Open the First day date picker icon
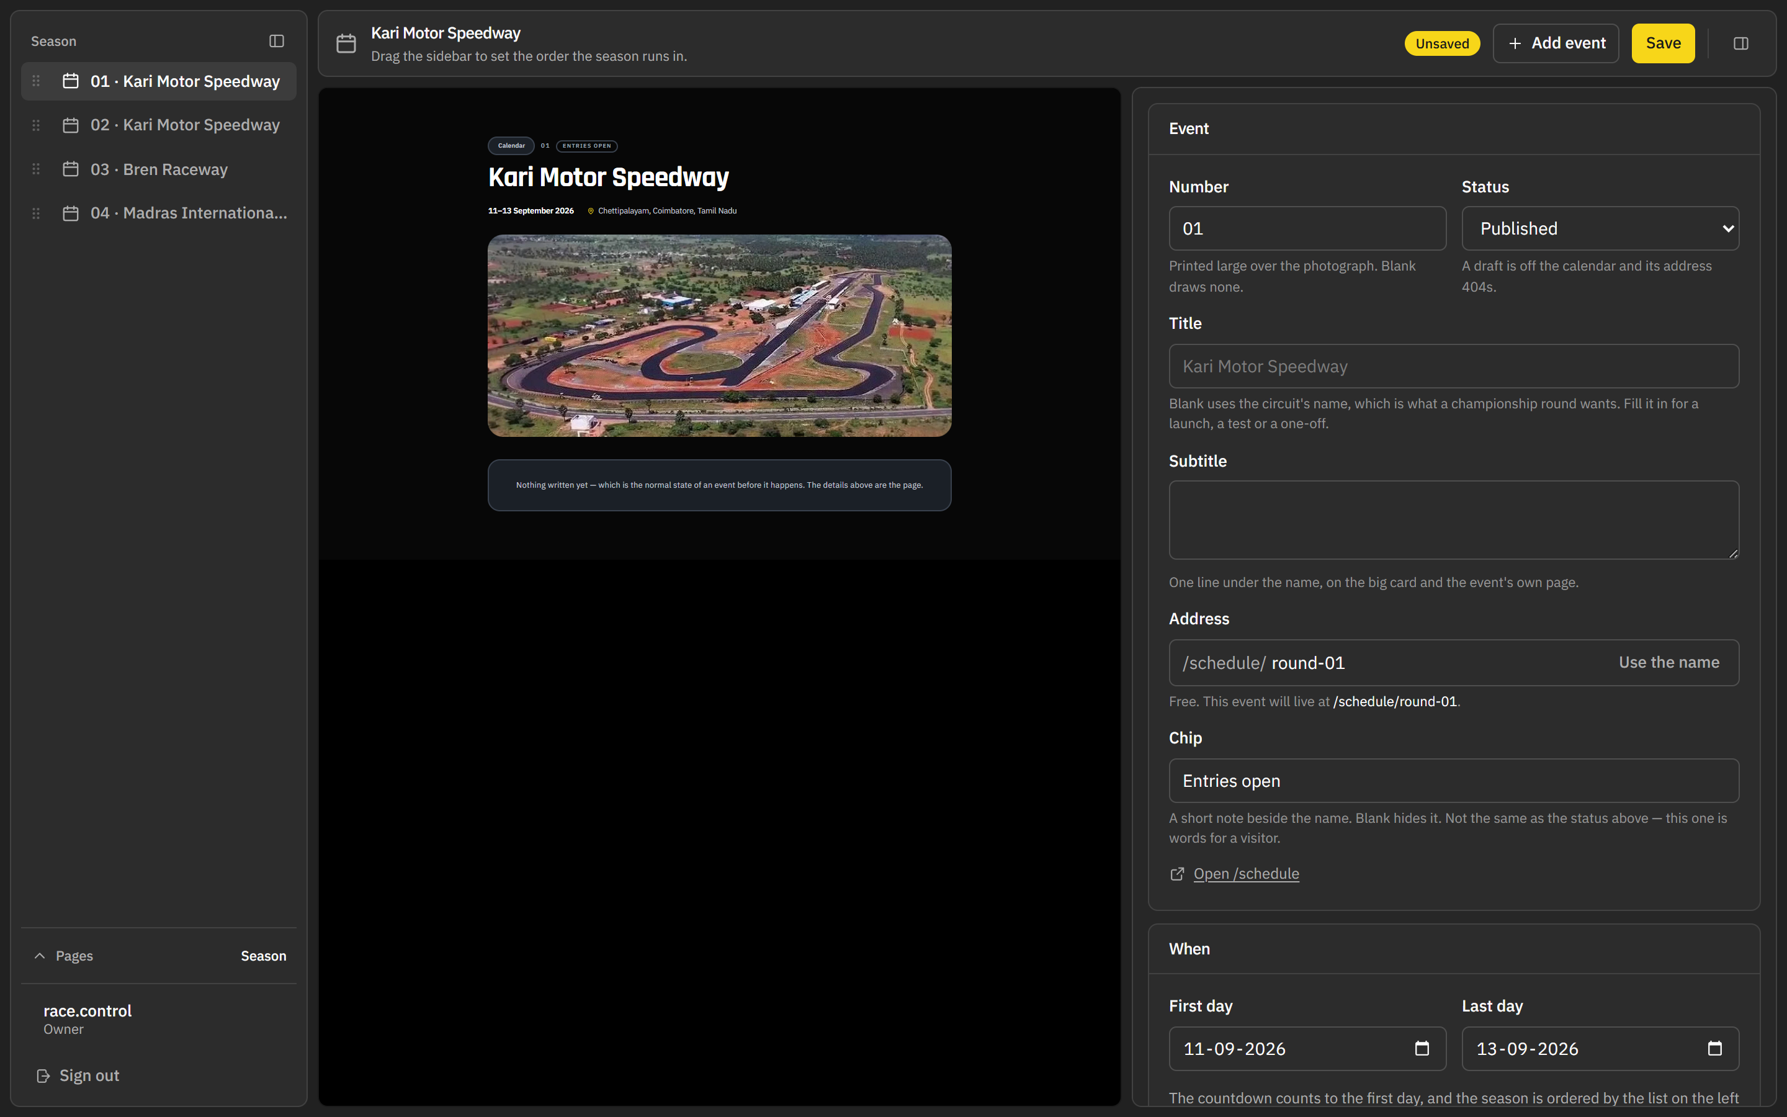Image resolution: width=1787 pixels, height=1117 pixels. pos(1422,1048)
